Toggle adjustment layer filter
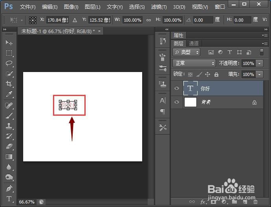 (220, 52)
